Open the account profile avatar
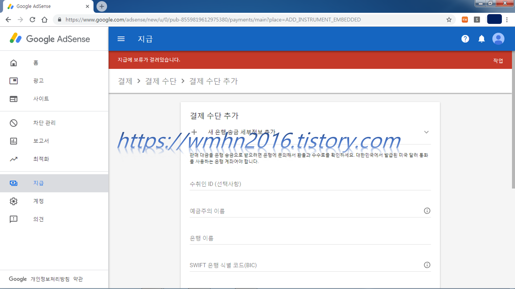 click(498, 39)
